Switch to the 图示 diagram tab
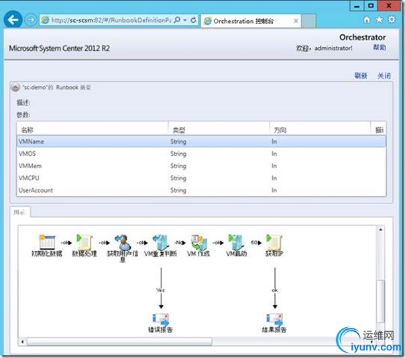 [19, 212]
